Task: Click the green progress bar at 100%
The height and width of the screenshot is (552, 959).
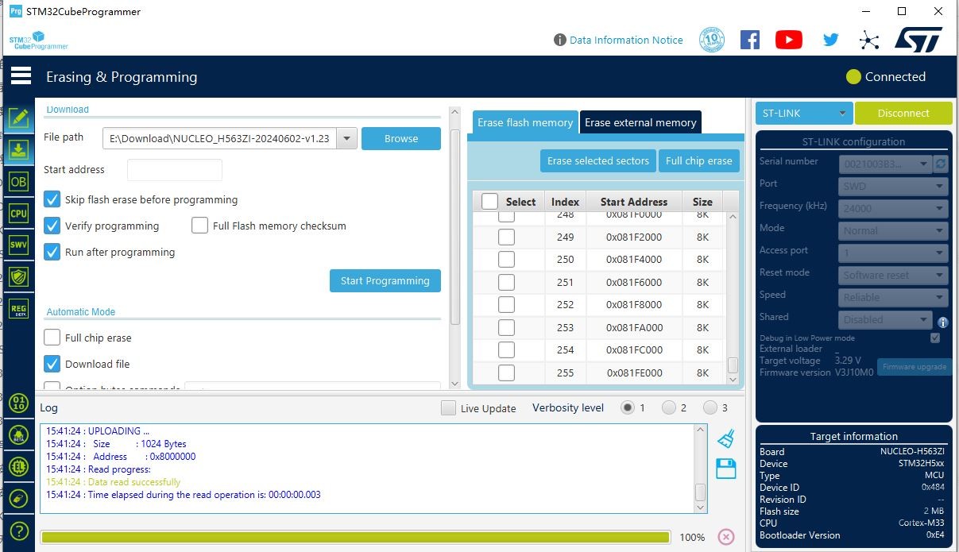Action: point(355,537)
